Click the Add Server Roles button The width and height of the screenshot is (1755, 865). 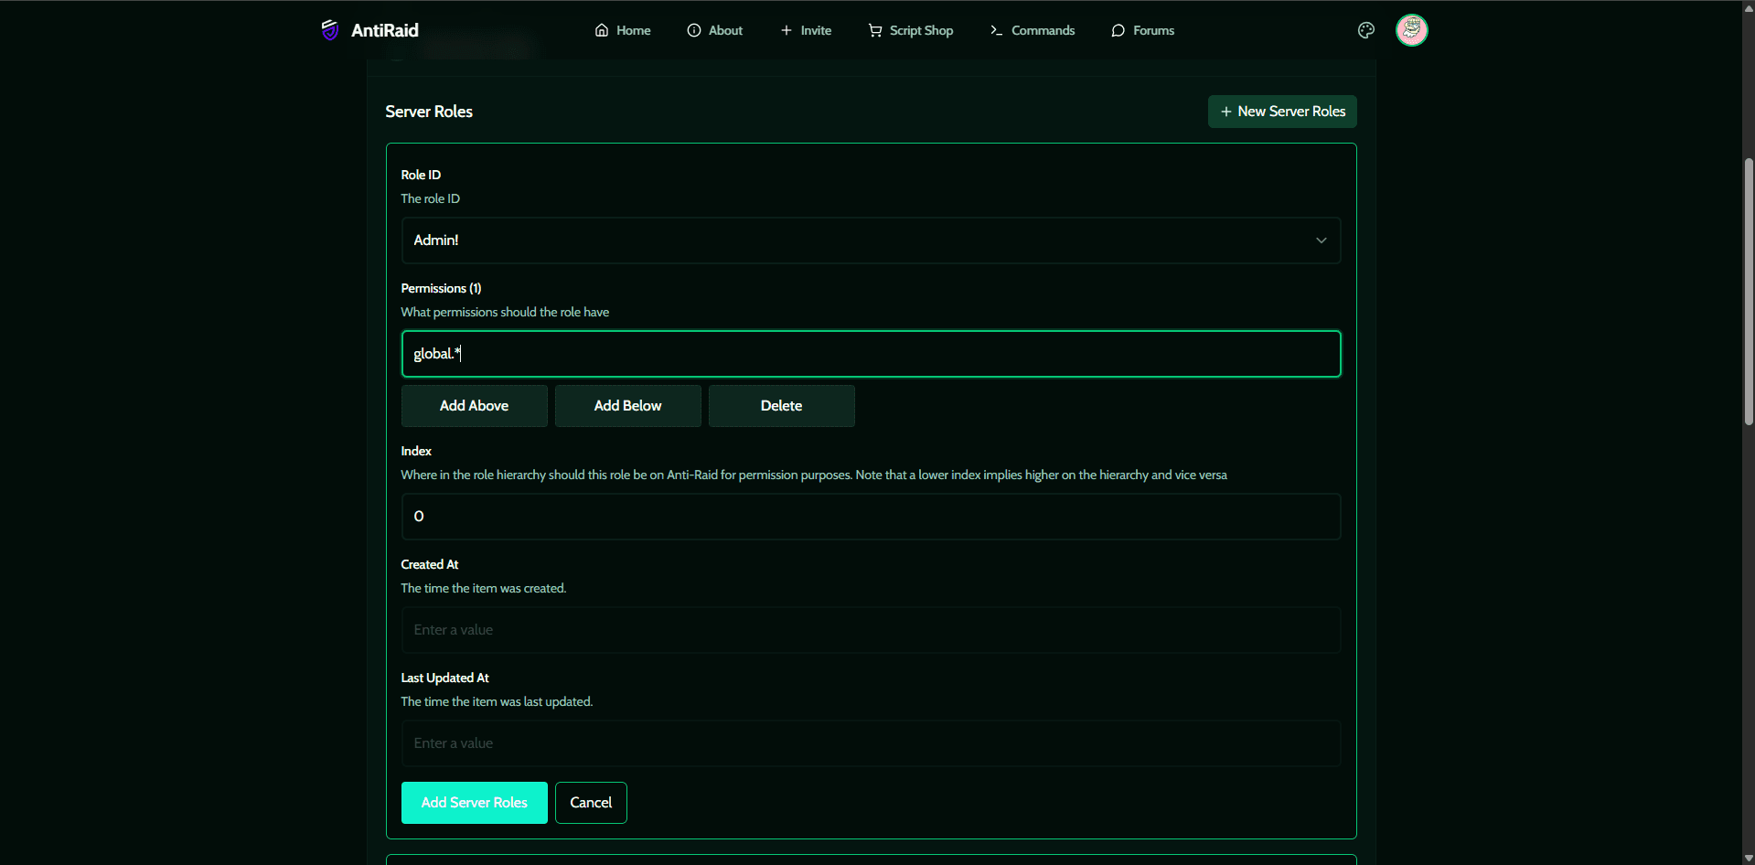point(474,802)
